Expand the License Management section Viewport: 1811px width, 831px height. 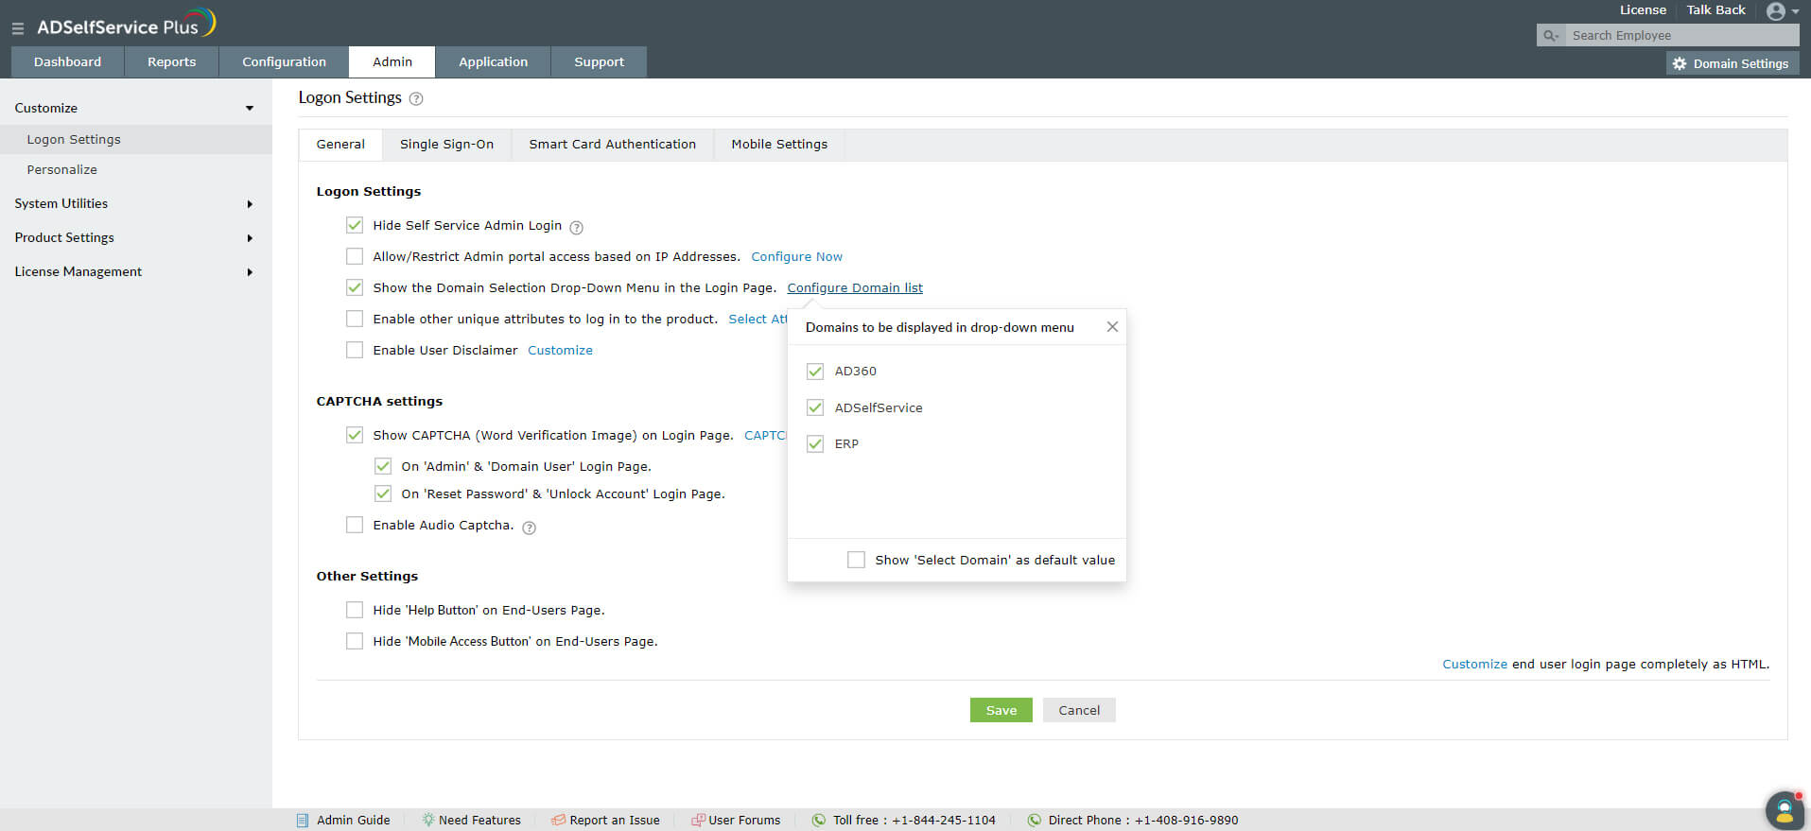tap(250, 272)
